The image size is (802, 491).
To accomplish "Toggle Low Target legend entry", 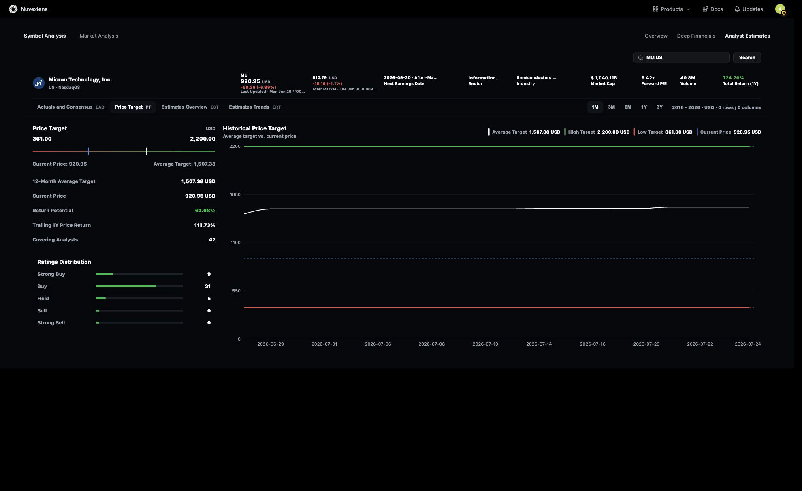I will click(663, 132).
